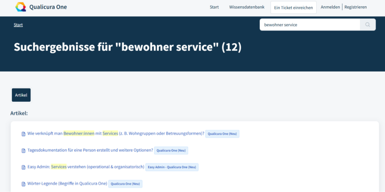Viewport: 385px width, 192px height.
Task: Click document icon beside Easy Admin article
Action: (x=24, y=167)
